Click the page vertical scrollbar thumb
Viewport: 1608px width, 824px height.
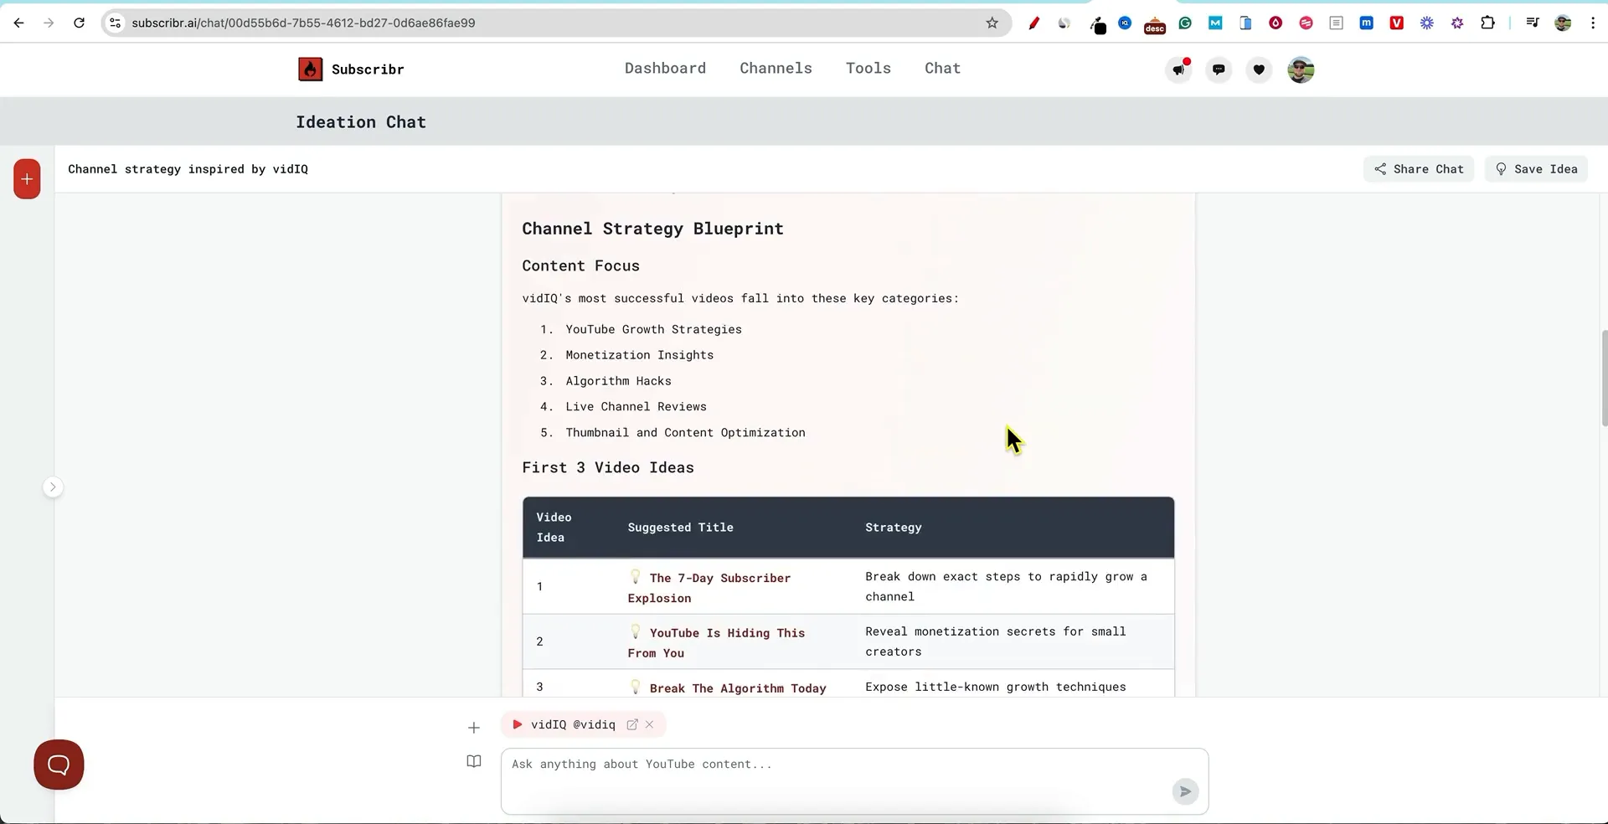tap(1604, 379)
